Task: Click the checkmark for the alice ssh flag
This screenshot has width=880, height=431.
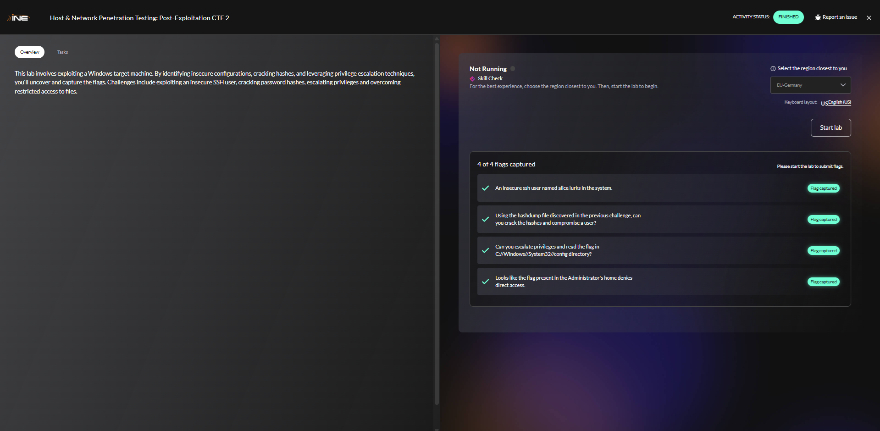Action: click(485, 188)
